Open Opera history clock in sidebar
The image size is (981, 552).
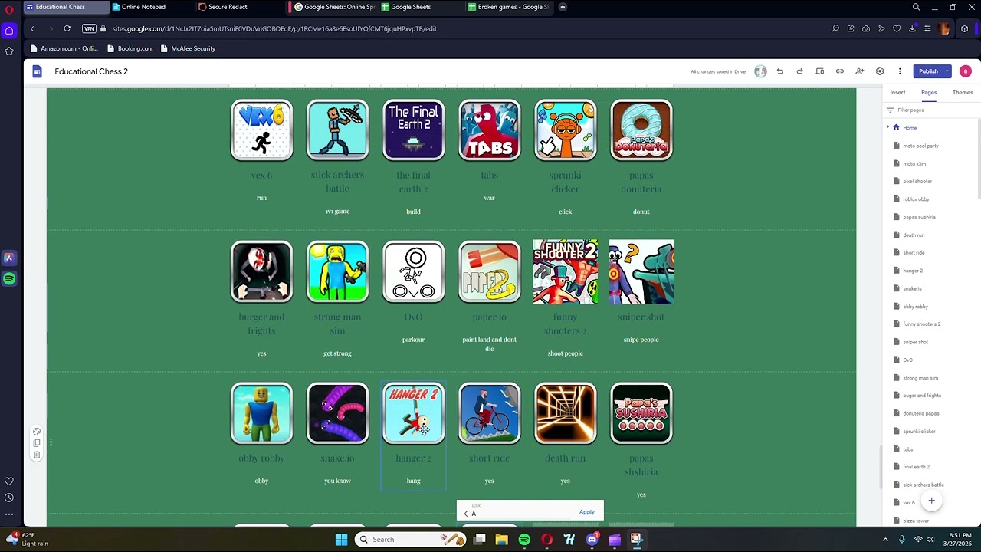[x=9, y=498]
